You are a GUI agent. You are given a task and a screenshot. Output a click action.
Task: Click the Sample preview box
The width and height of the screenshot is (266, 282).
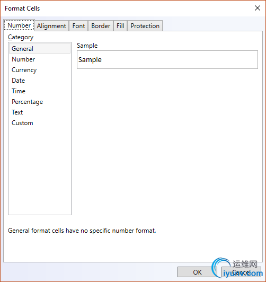(167, 59)
